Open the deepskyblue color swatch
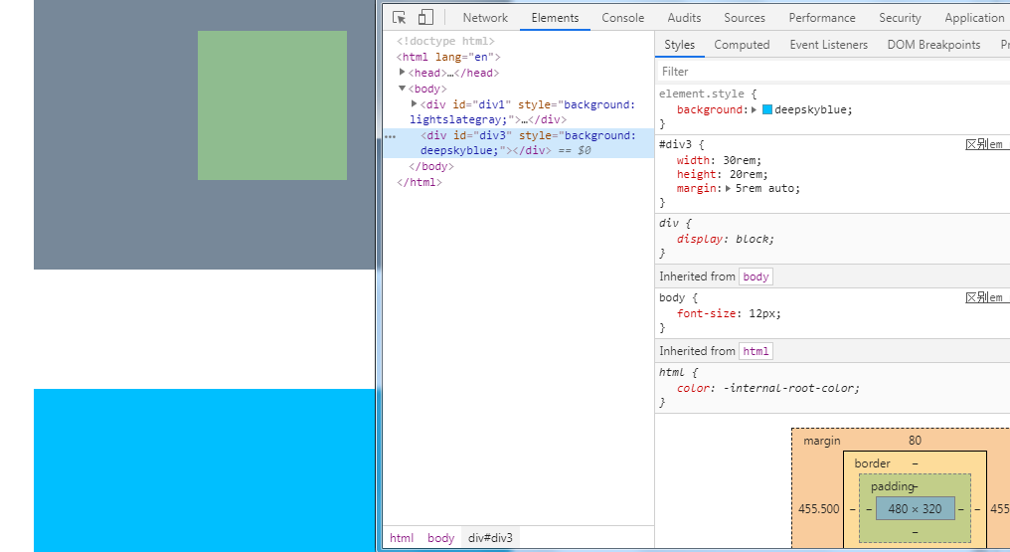Viewport: 1010px width, 552px height. (x=767, y=109)
